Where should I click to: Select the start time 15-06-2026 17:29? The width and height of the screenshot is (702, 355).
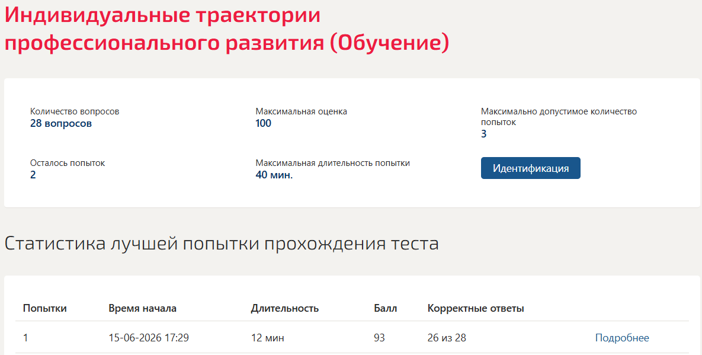(149, 338)
